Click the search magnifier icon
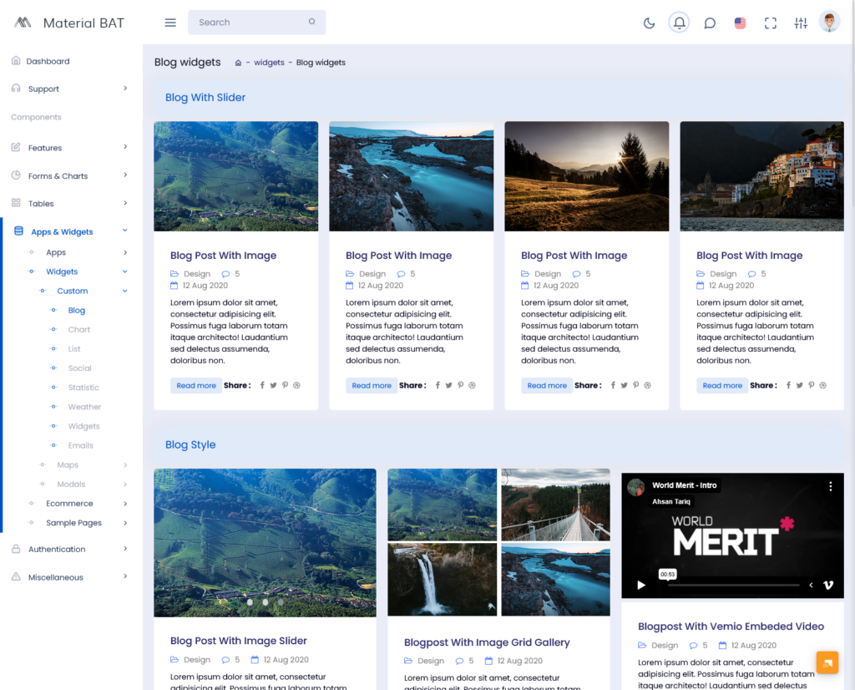 point(312,22)
